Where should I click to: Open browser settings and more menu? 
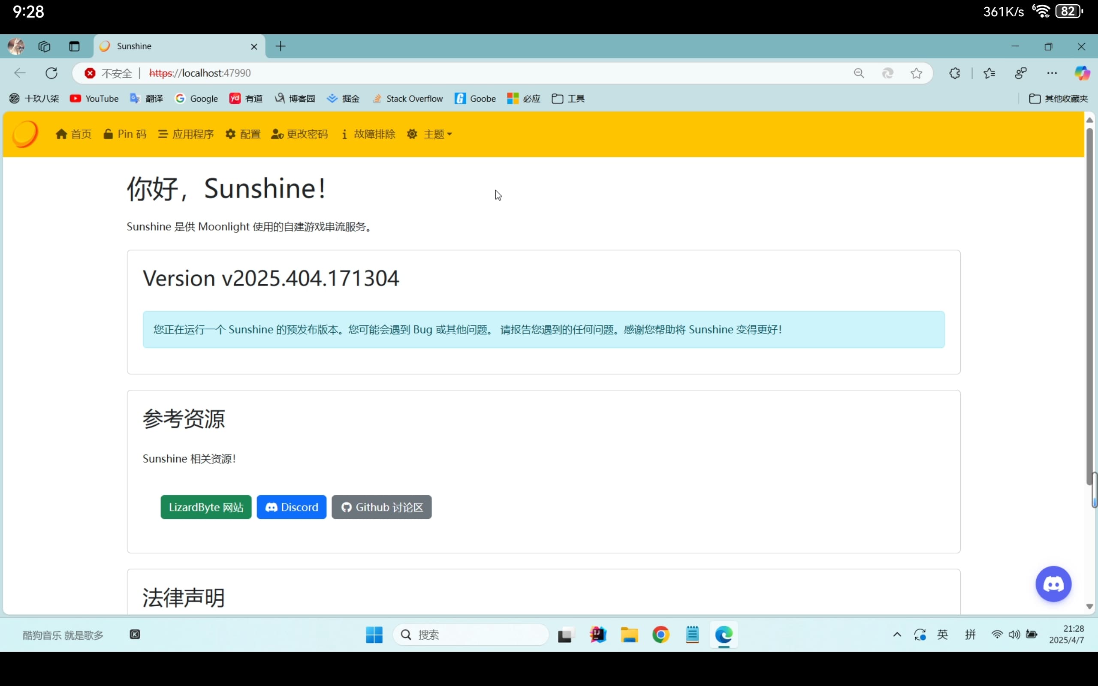point(1052,73)
